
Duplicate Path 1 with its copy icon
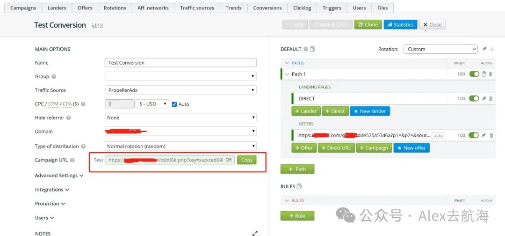click(x=484, y=74)
